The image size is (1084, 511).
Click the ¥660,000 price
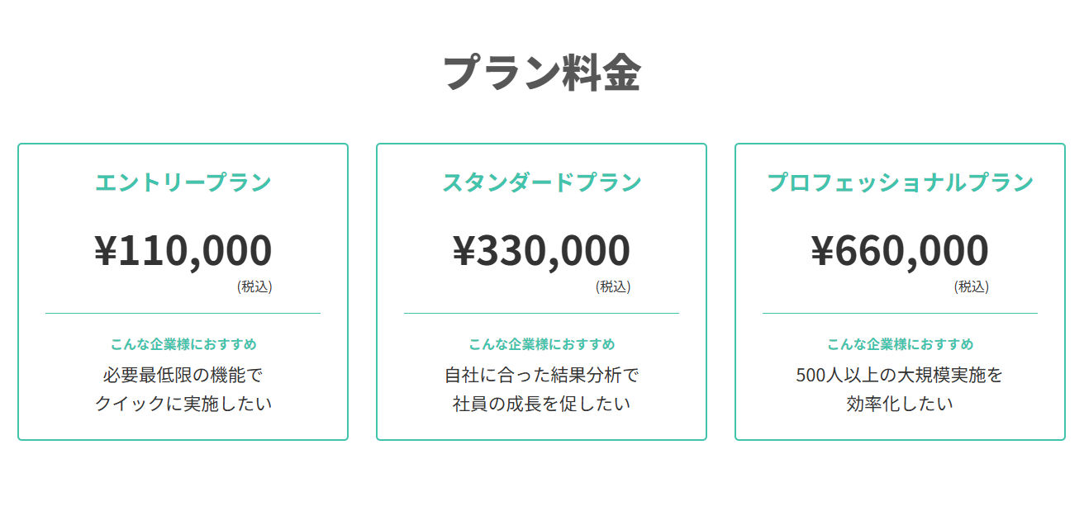point(900,250)
